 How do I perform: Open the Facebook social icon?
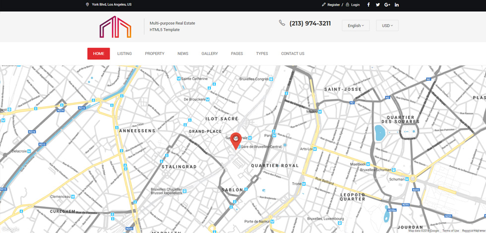(368, 4)
